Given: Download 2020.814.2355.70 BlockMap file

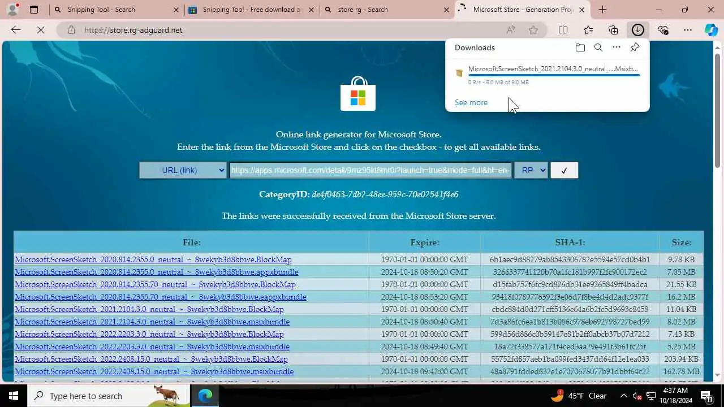Looking at the screenshot, I should (x=155, y=284).
